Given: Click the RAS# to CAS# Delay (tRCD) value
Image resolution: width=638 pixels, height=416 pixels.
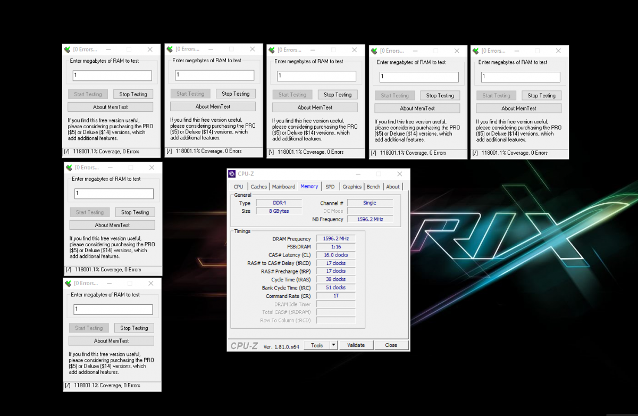Looking at the screenshot, I should click(336, 263).
